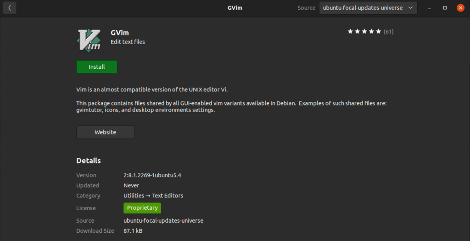Screen dimensions: 470x241
Task: Install the GVim package
Action: (x=97, y=67)
